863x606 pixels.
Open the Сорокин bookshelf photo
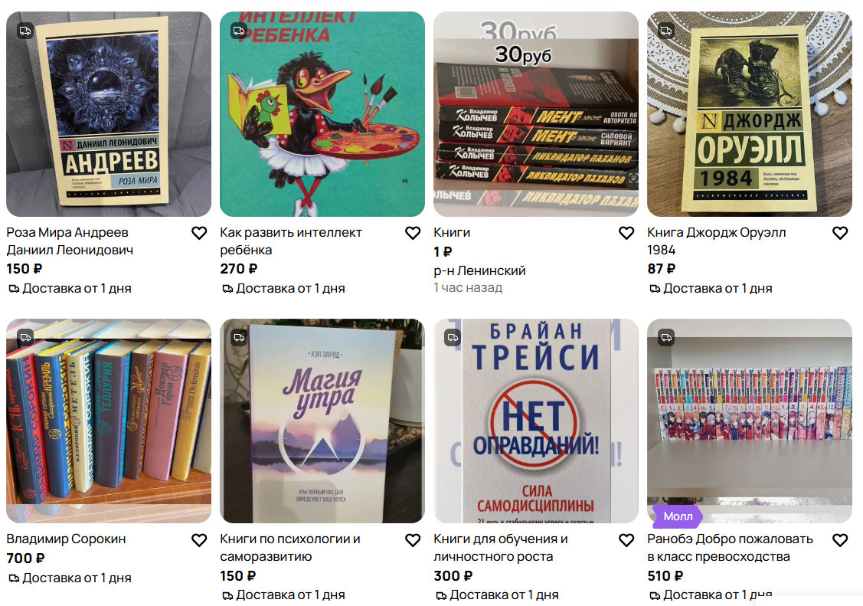[x=109, y=421]
